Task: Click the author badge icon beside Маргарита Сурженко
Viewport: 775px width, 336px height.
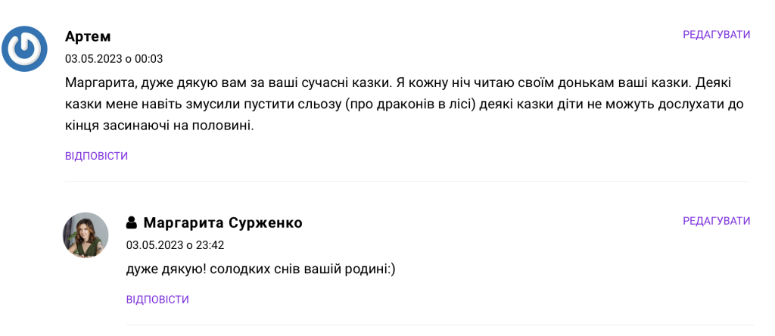Action: (132, 222)
